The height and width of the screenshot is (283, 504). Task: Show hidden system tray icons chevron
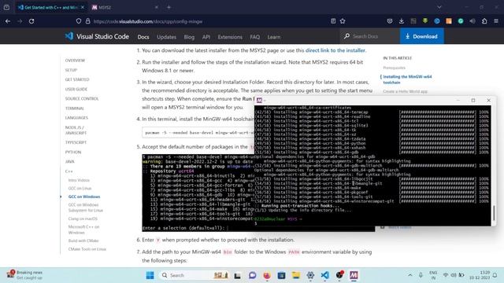click(x=410, y=275)
